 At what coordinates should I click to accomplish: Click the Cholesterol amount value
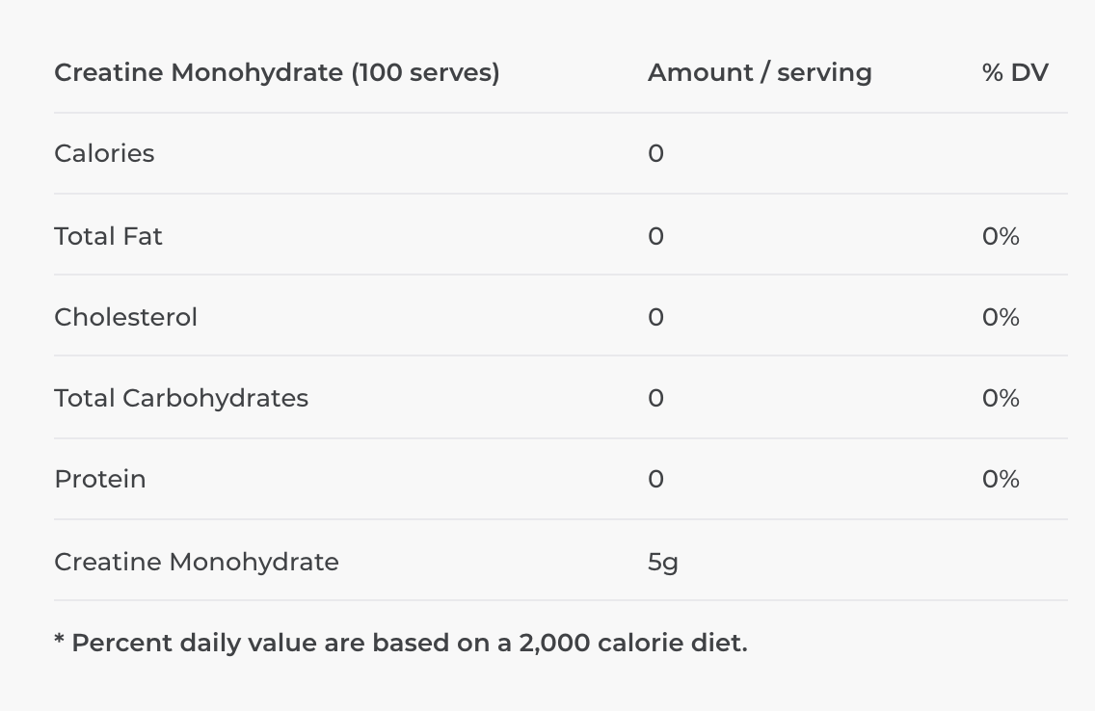point(655,317)
